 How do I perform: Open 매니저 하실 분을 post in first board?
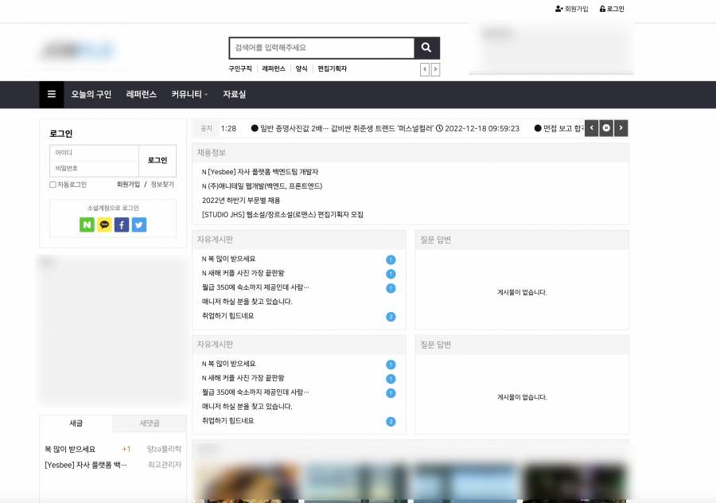(247, 302)
